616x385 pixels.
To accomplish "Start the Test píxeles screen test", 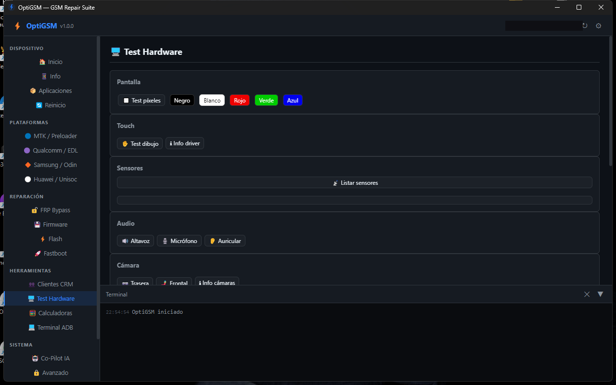I will tap(141, 100).
